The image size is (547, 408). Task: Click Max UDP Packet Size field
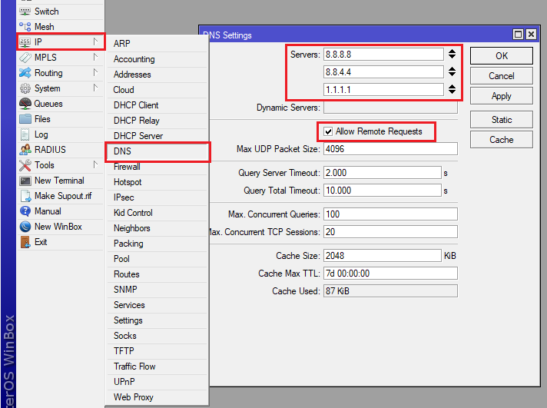click(390, 149)
